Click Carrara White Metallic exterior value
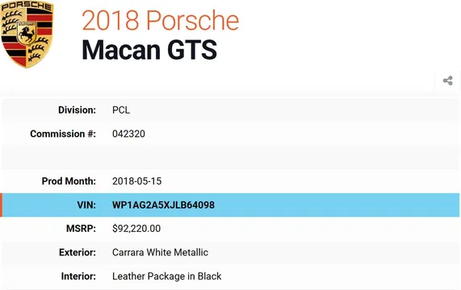Image resolution: width=461 pixels, height=290 pixels. click(x=160, y=252)
